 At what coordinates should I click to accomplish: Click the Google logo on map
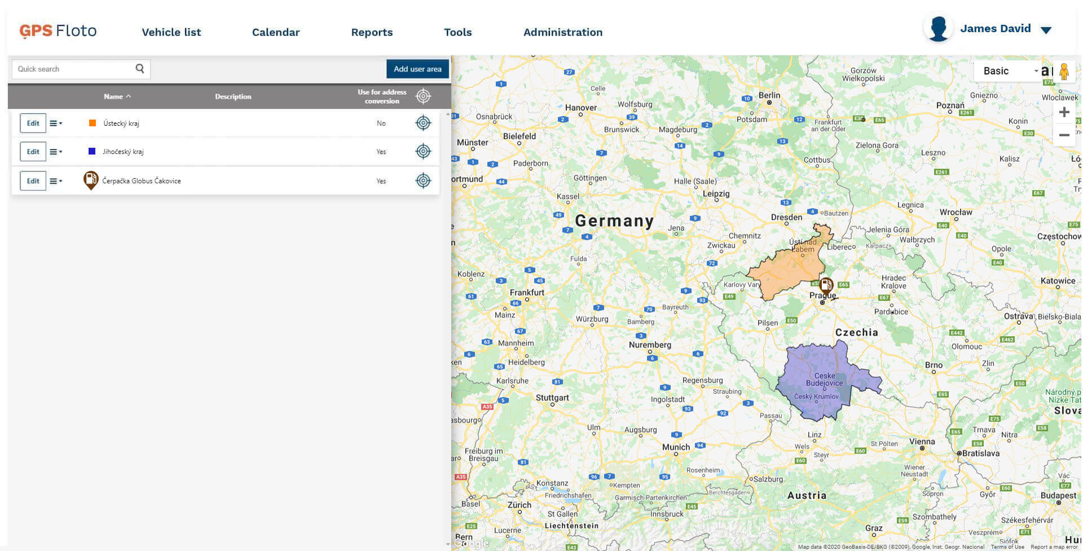pos(473,544)
